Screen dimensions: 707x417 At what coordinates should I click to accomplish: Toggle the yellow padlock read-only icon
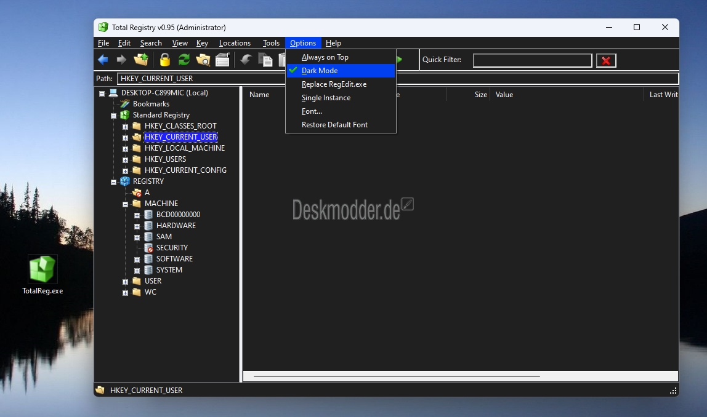coord(165,60)
